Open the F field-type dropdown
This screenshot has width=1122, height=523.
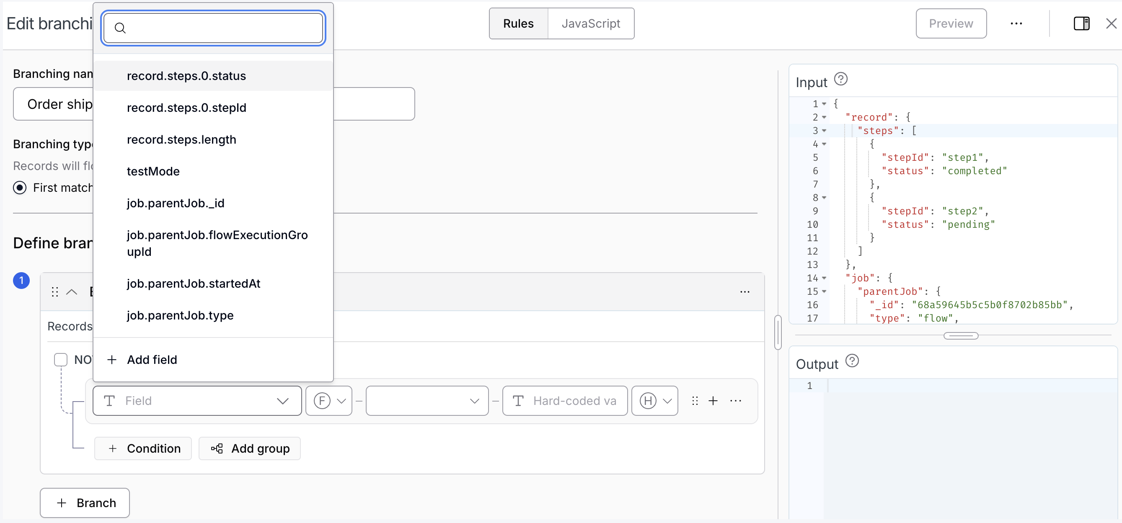tap(329, 401)
